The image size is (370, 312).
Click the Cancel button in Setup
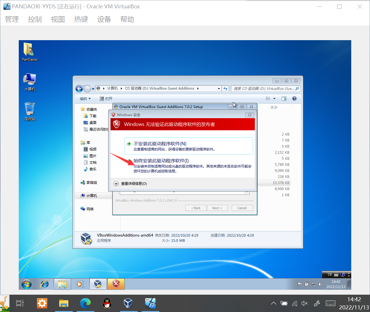(x=242, y=208)
